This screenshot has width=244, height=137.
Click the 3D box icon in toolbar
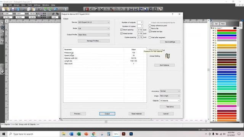(x=102, y=9)
